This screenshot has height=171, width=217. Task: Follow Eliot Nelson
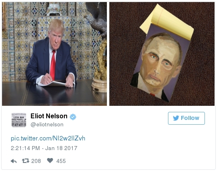point(186,118)
